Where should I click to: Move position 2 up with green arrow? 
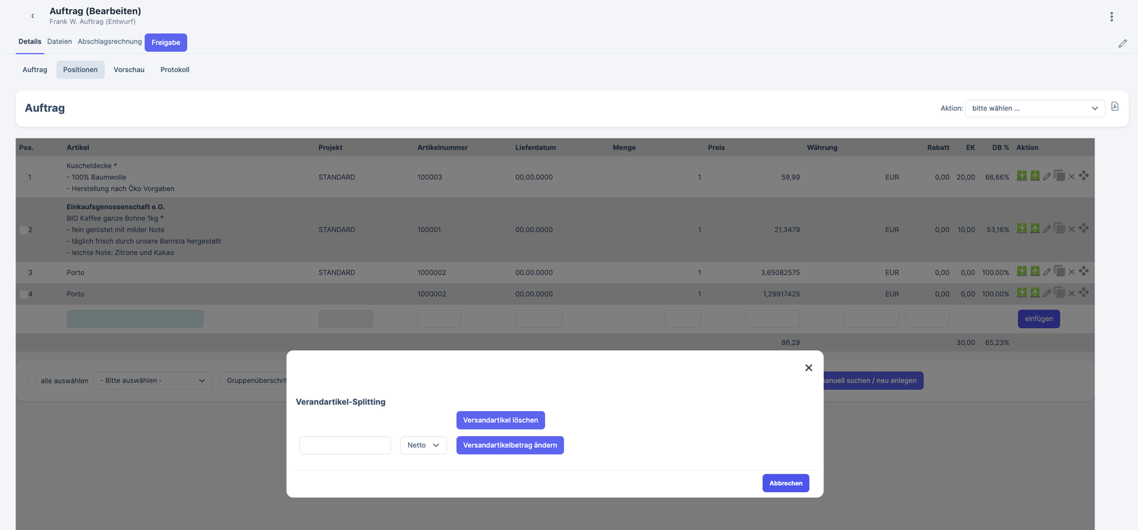tap(1035, 228)
